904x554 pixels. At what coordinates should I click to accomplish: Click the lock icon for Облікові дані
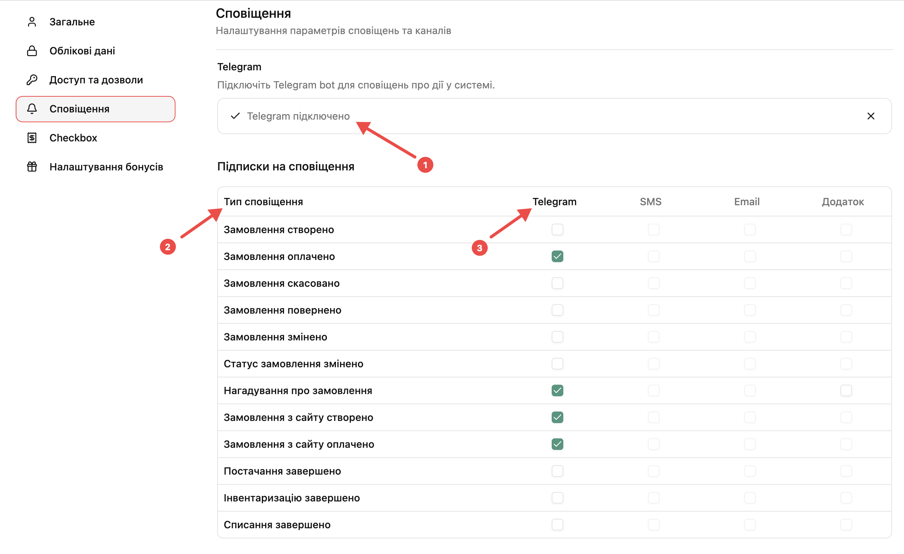[x=32, y=51]
